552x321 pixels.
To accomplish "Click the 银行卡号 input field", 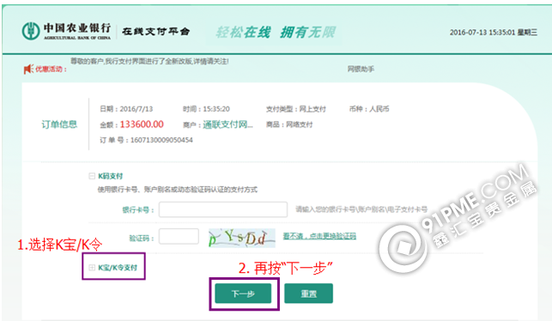I will click(x=223, y=209).
